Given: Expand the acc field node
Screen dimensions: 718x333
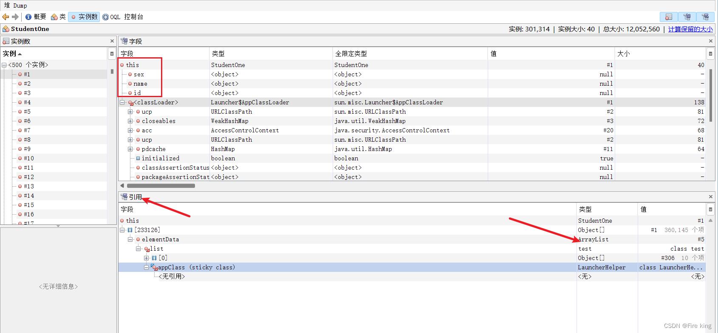Looking at the screenshot, I should 130,130.
